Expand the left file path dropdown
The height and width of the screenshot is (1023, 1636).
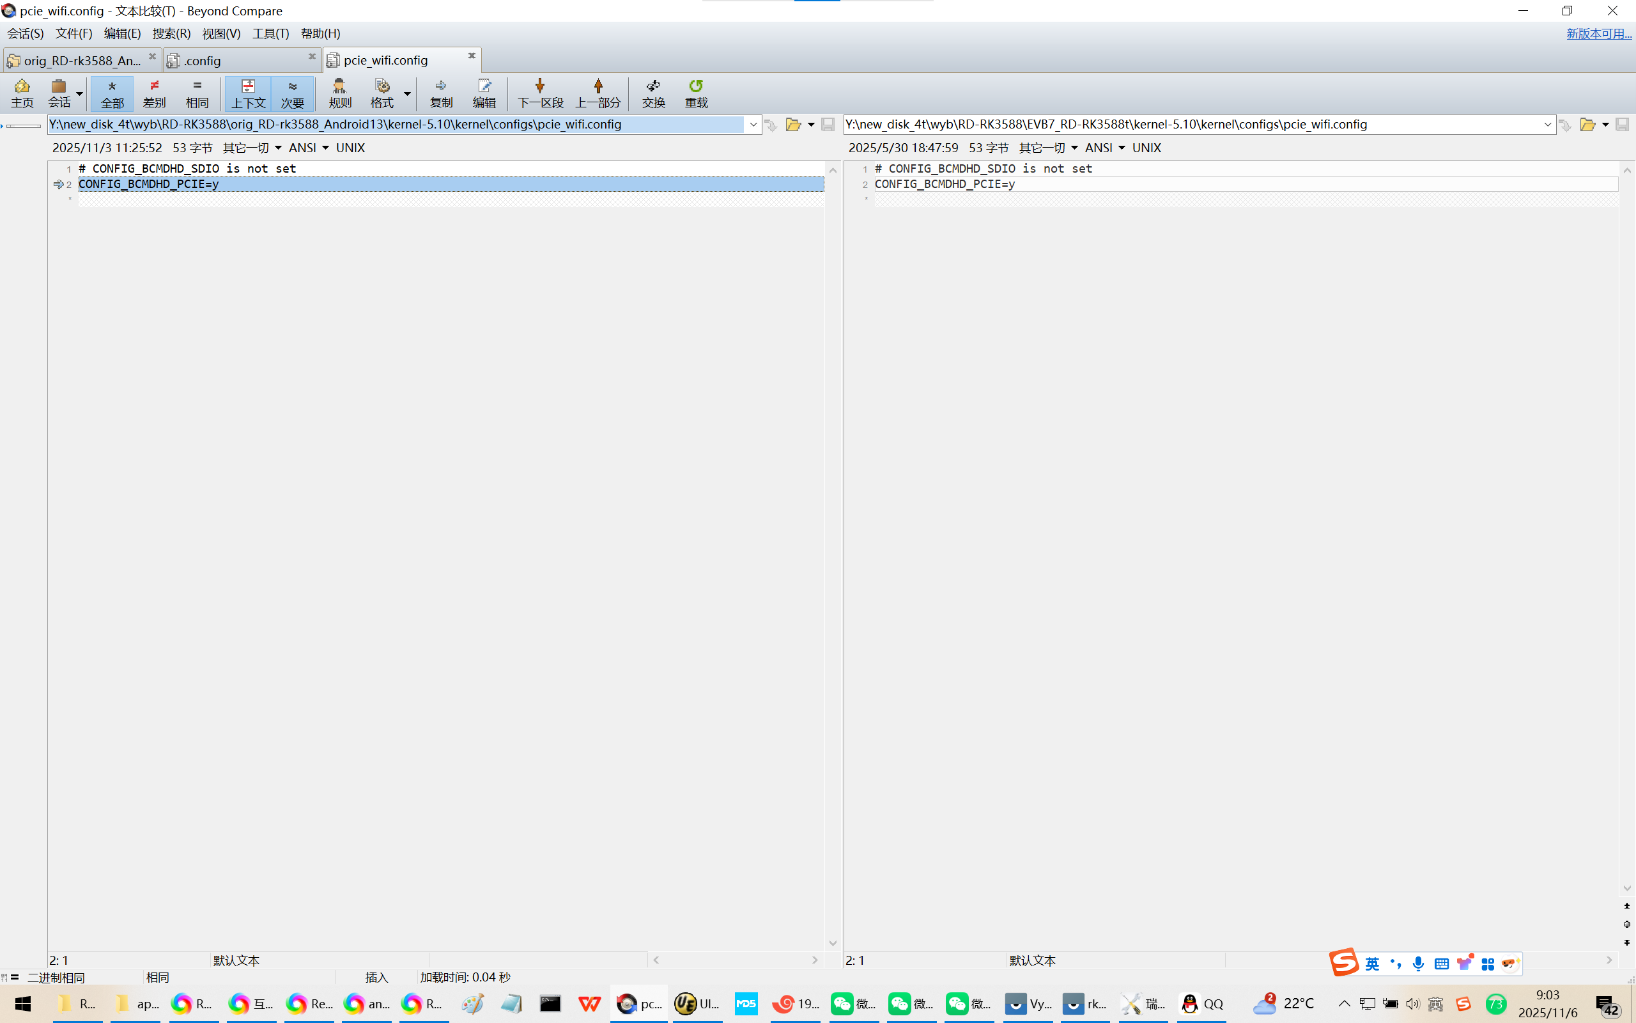pyautogui.click(x=752, y=125)
